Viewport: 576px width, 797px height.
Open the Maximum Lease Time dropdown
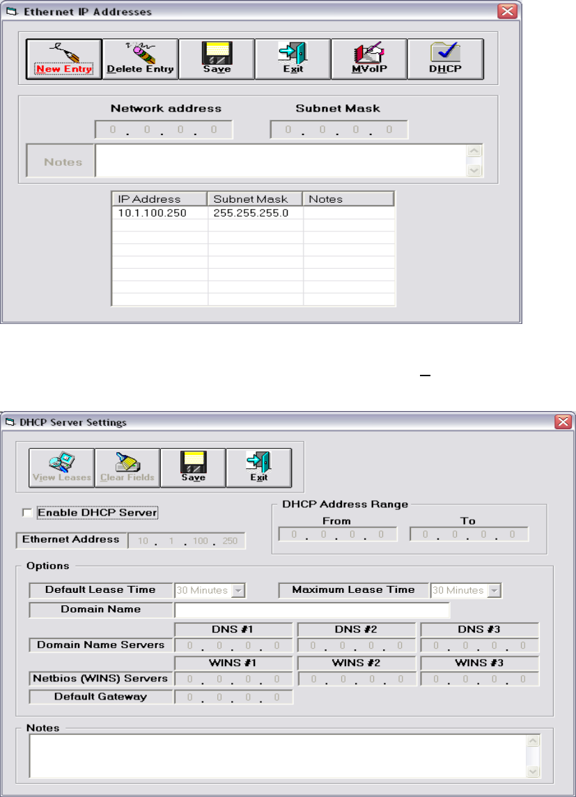(495, 591)
